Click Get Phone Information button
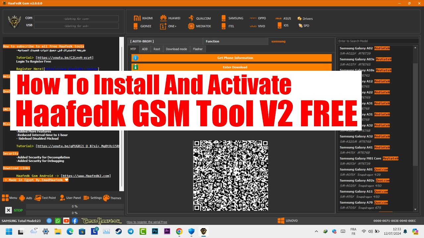This screenshot has width=424, height=238. click(232, 58)
